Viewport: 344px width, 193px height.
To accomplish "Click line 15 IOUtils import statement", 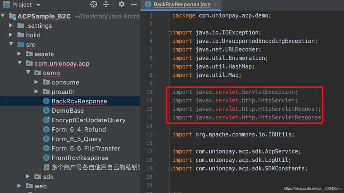I will point(233,134).
